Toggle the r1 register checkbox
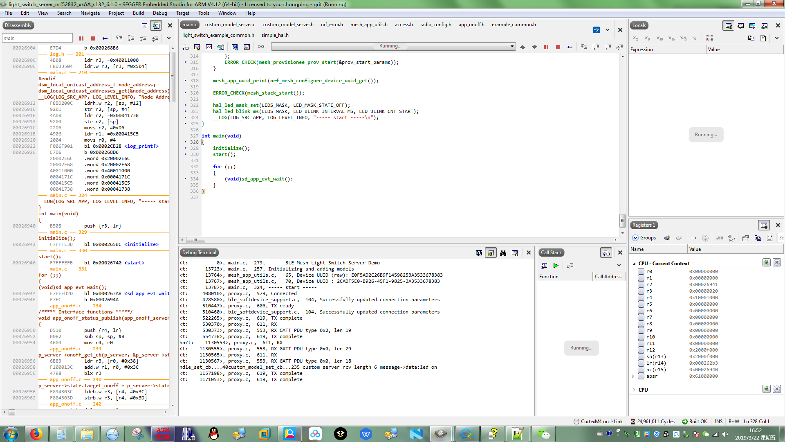Screen dimensions: 785x442 (641, 278)
